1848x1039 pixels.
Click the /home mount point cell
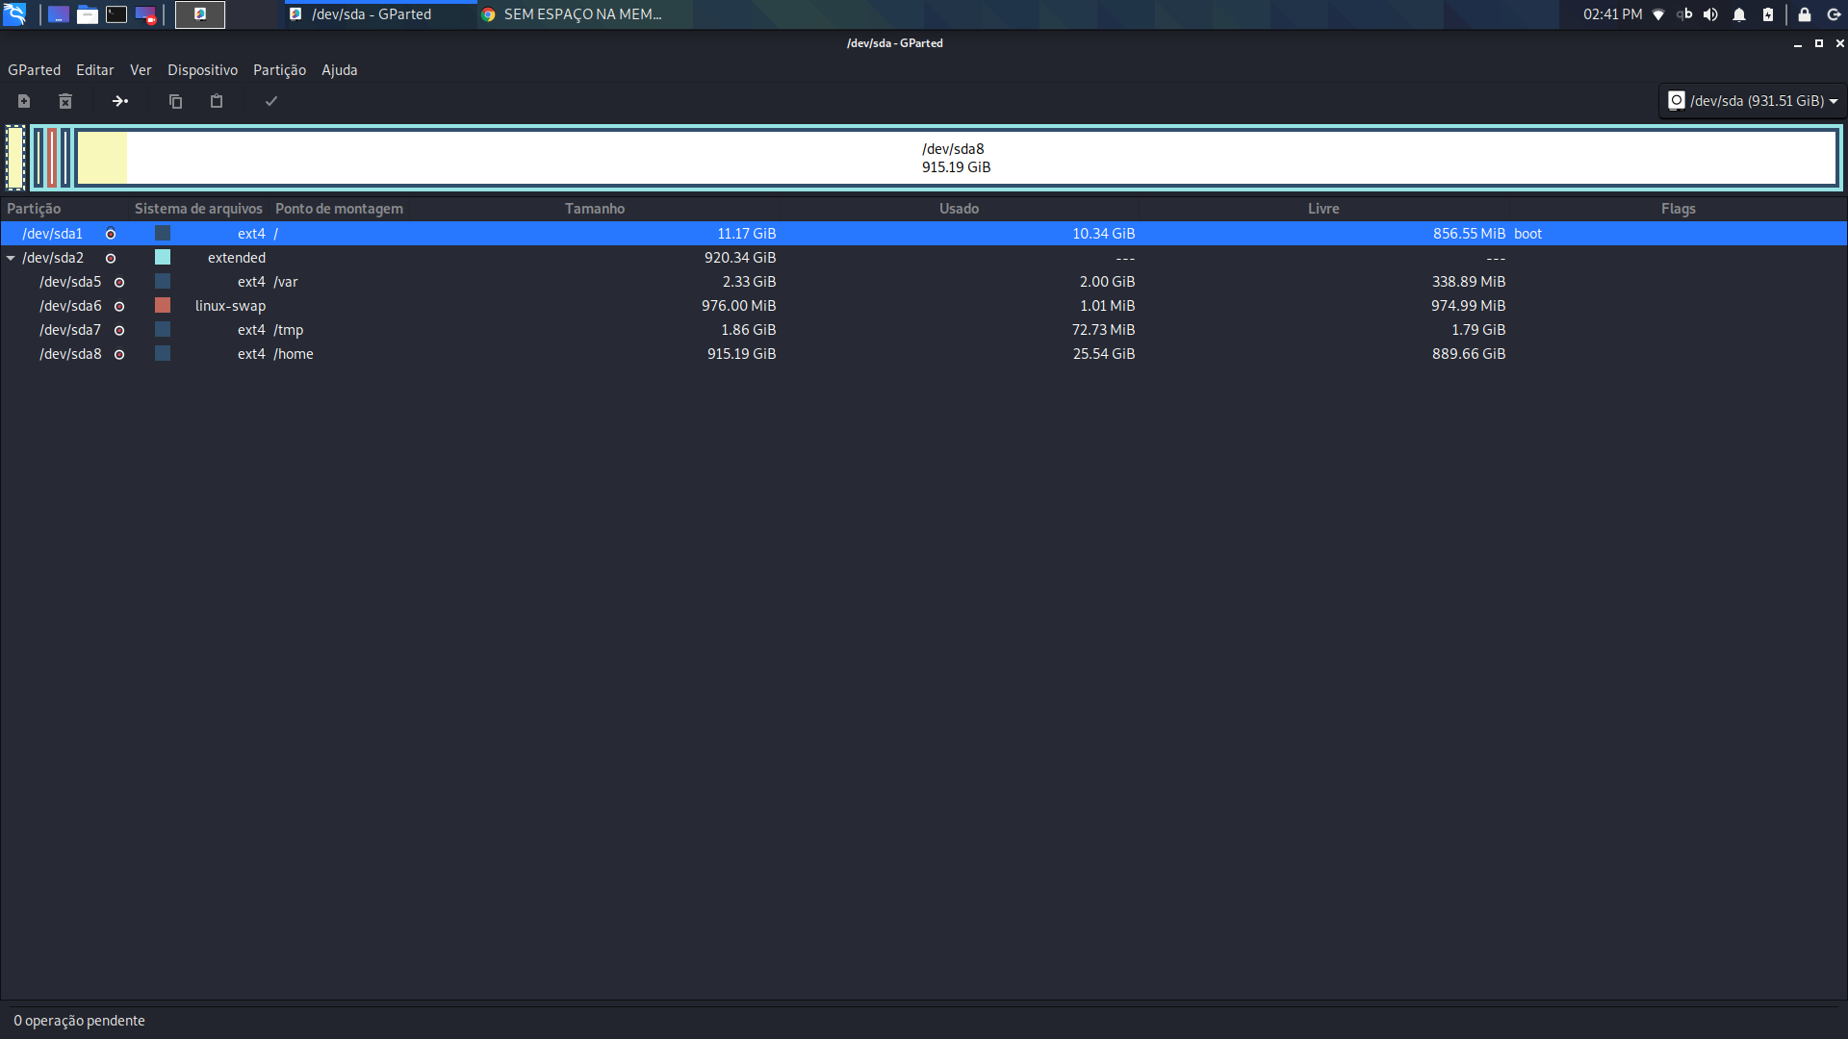click(294, 354)
